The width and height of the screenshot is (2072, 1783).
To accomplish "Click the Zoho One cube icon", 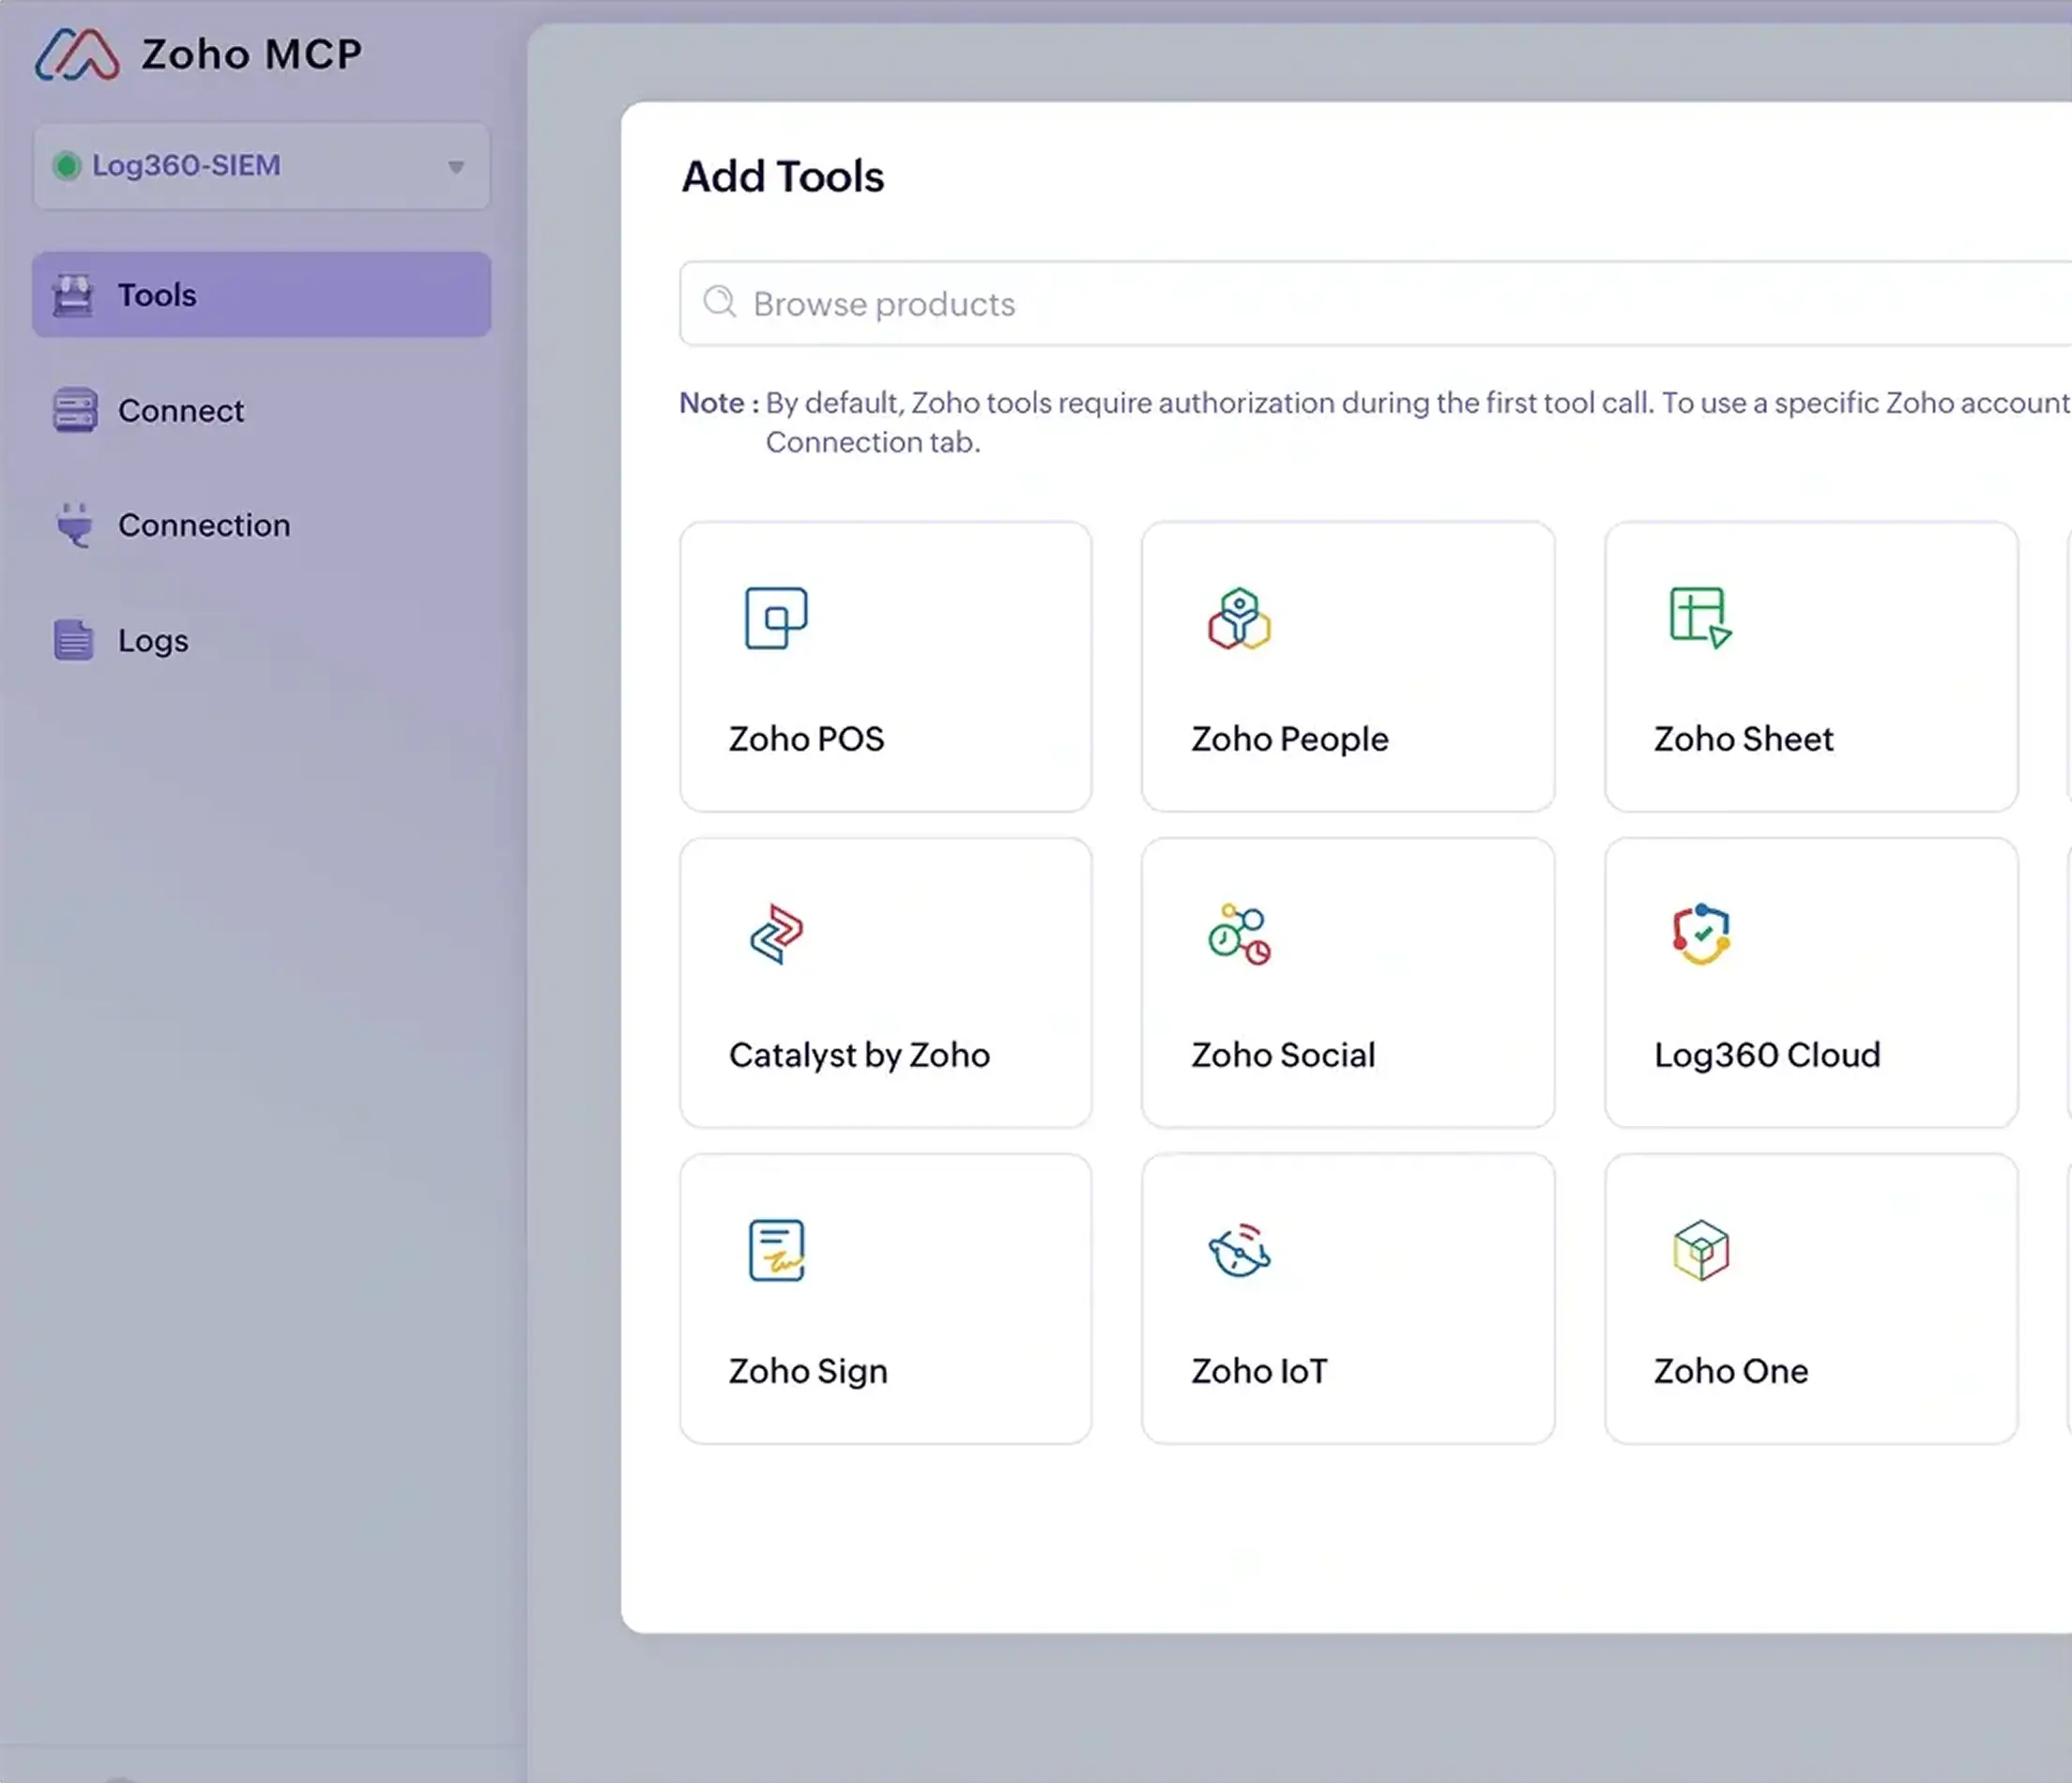I will click(x=1701, y=1250).
